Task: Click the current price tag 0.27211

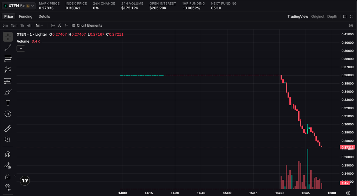Action: pyautogui.click(x=347, y=147)
